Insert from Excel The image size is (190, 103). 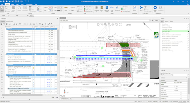pos(123,9)
